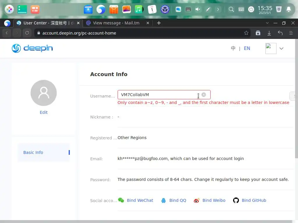
Task: Click Edit under the avatar
Action: point(44,112)
